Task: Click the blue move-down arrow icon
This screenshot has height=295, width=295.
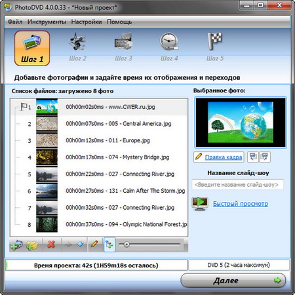Action: point(80,244)
